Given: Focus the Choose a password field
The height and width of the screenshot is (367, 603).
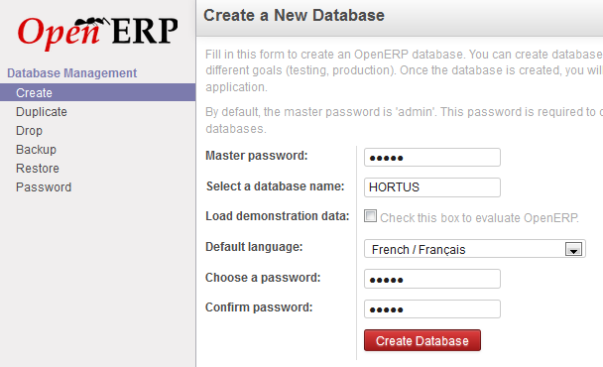Looking at the screenshot, I should pyautogui.click(x=432, y=279).
